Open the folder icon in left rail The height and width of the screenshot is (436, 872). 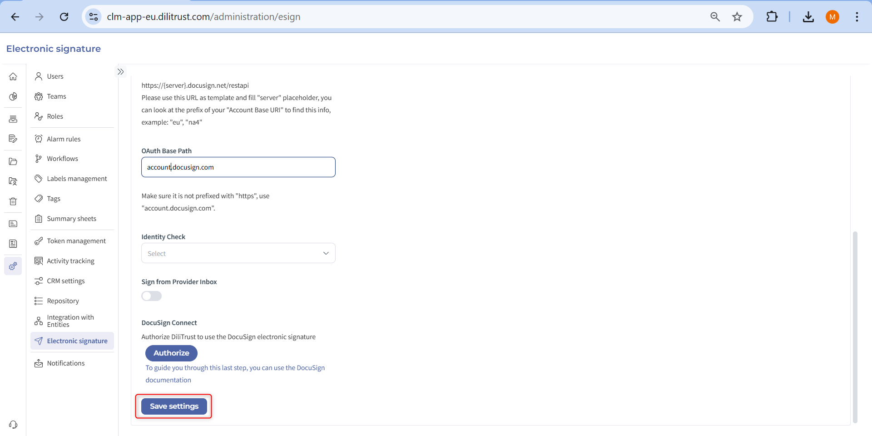(x=13, y=161)
